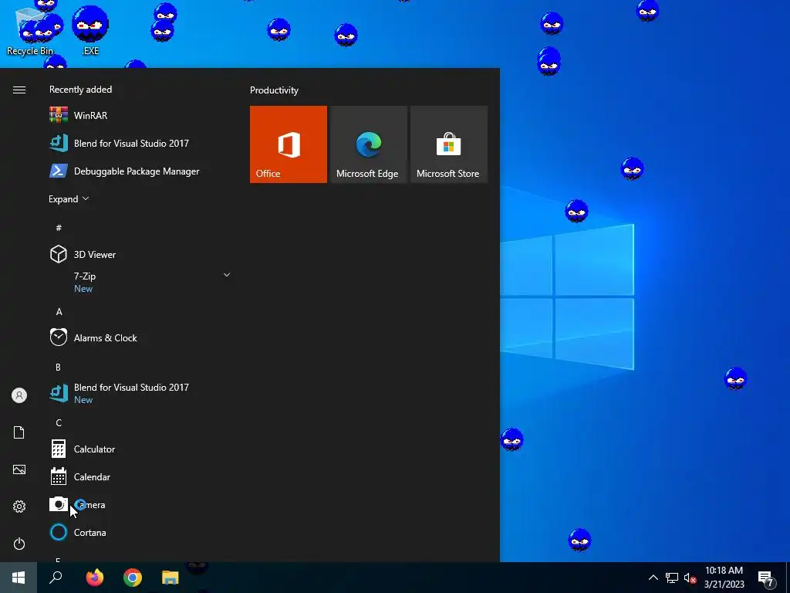Screen dimensions: 790x593
Task: Launch Blend for Visual Studio 2017 under section B
Action: point(140,393)
